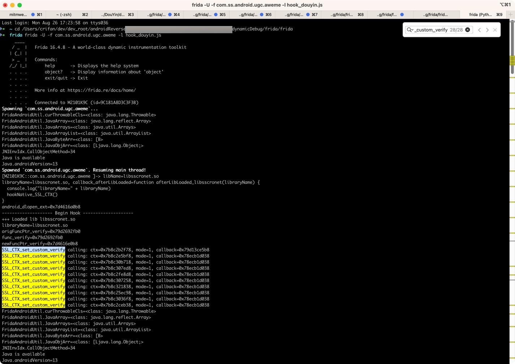
Task: Open the search options magnifier dropdown
Action: click(x=410, y=30)
